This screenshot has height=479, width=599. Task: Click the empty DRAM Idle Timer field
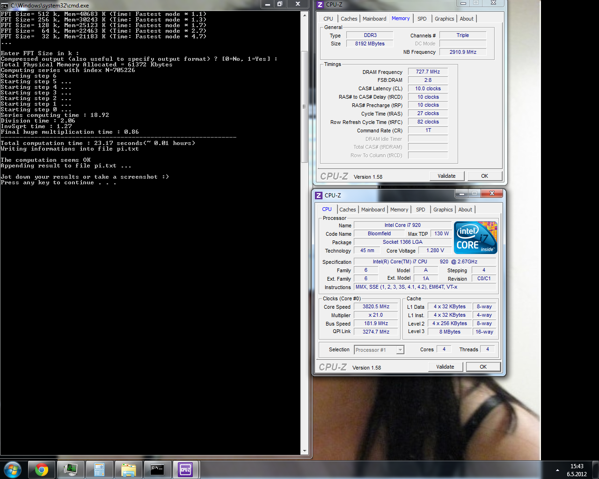pyautogui.click(x=428, y=139)
